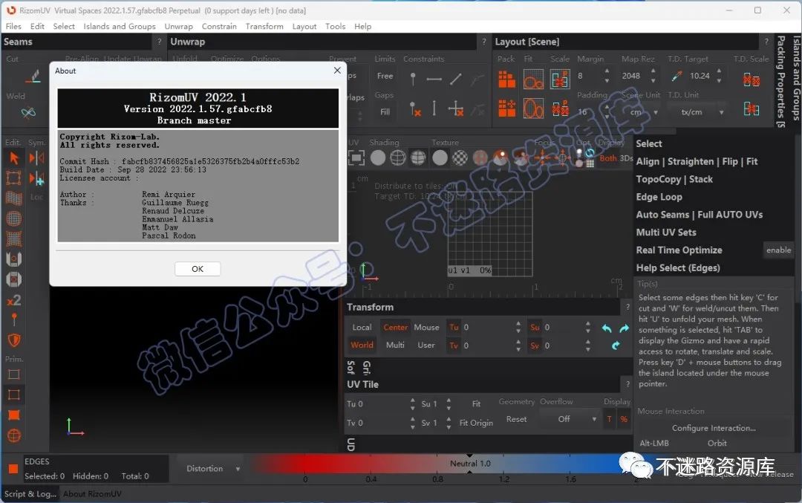Viewport: 802px width, 503px height.
Task: Click Reset in UV Tile Geometry
Action: click(516, 419)
